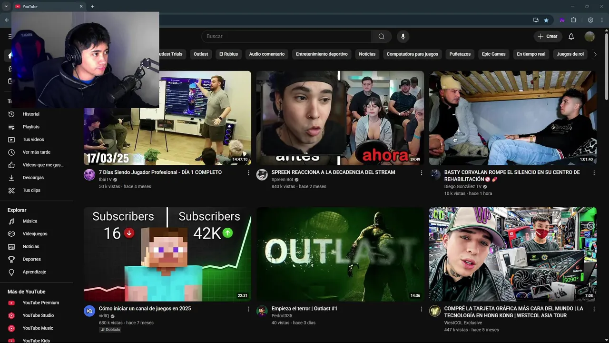
Task: Open options menu for COMPRÉ LA TARJETA video
Action: click(594, 309)
